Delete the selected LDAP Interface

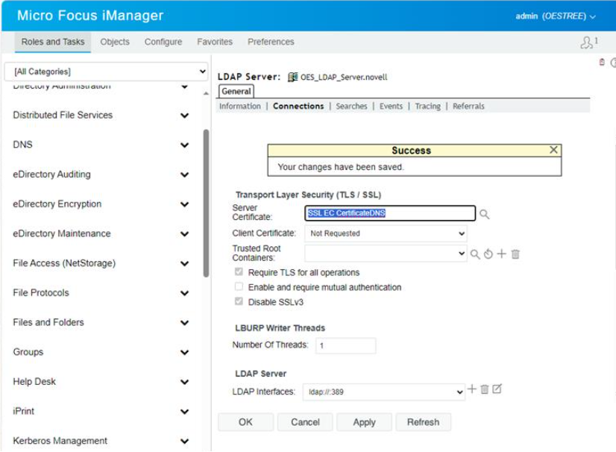tap(485, 387)
